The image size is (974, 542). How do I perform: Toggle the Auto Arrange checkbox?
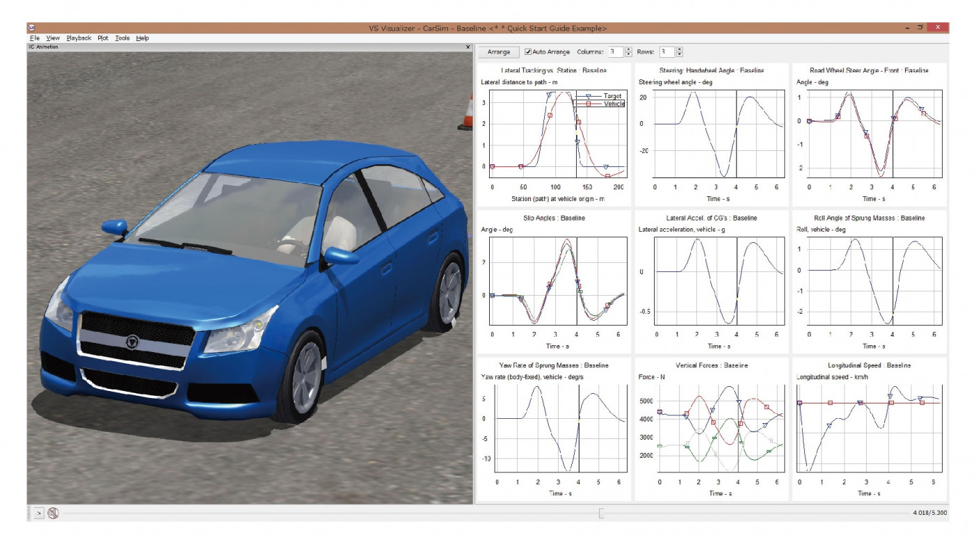coord(529,51)
